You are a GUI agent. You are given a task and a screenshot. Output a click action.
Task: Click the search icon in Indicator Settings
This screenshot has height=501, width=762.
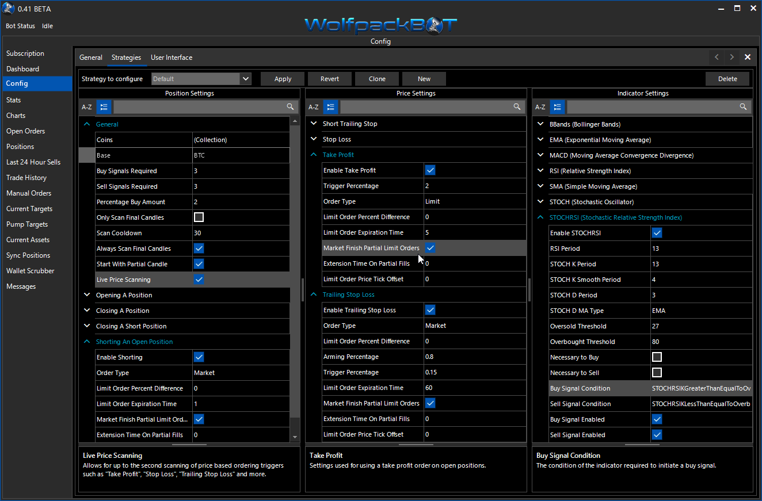tap(744, 107)
